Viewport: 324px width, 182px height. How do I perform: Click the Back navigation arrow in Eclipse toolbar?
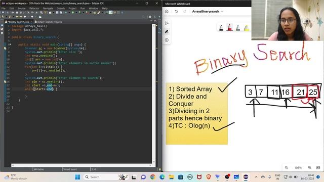(x=25, y=17)
